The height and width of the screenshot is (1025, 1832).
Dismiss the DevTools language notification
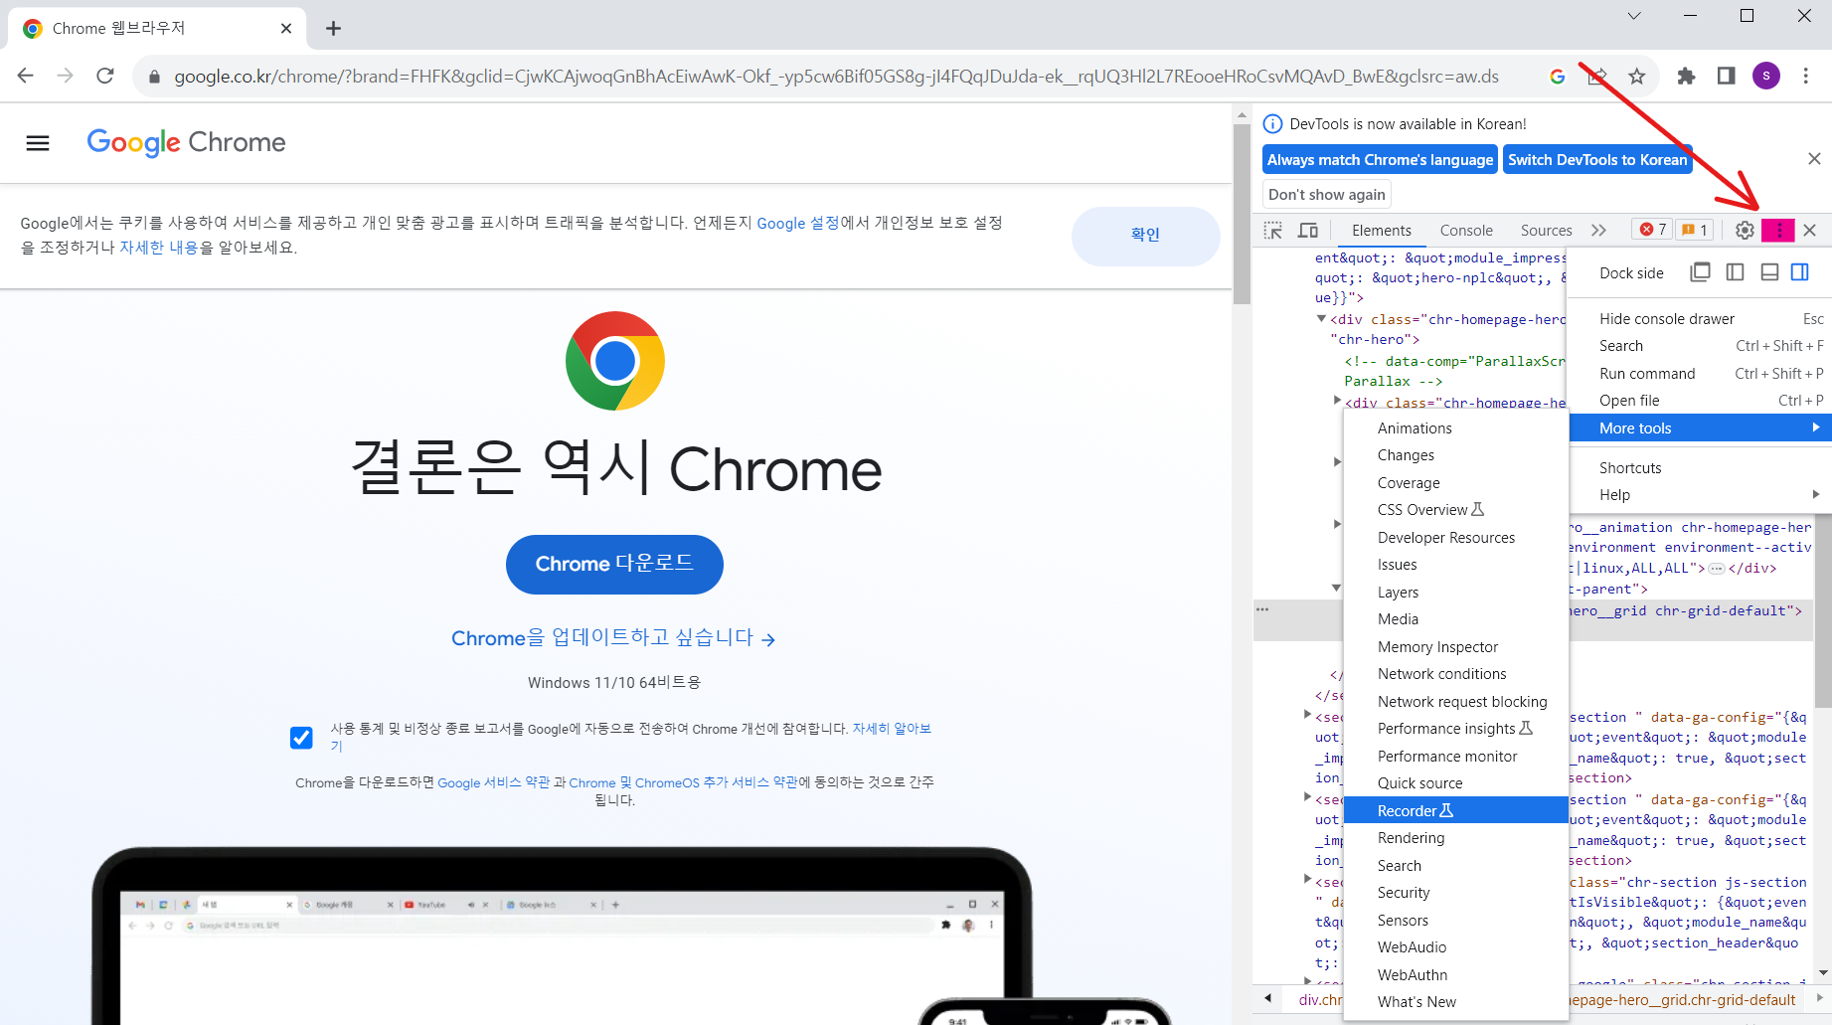pos(1814,159)
